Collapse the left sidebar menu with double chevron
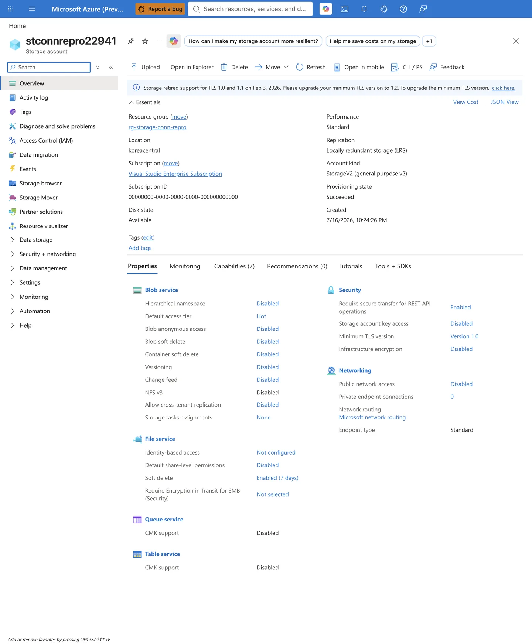Image resolution: width=532 pixels, height=644 pixels. pyautogui.click(x=111, y=67)
